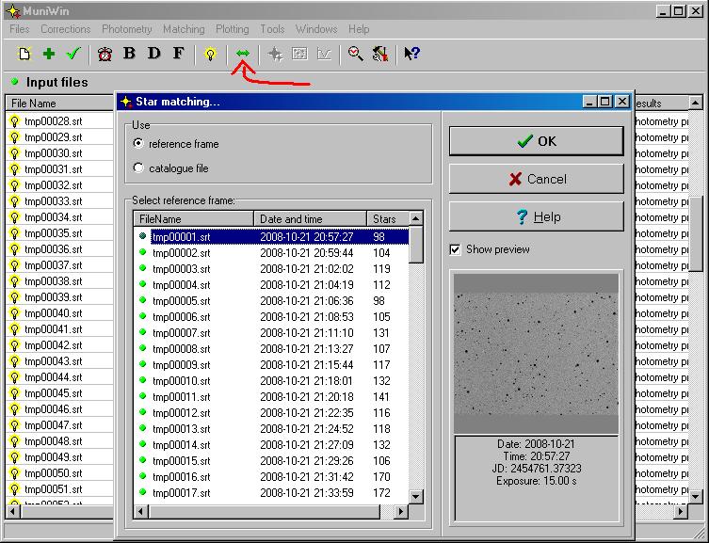Click the 'FileName' column header in dialog
The width and height of the screenshot is (709, 543).
point(193,219)
